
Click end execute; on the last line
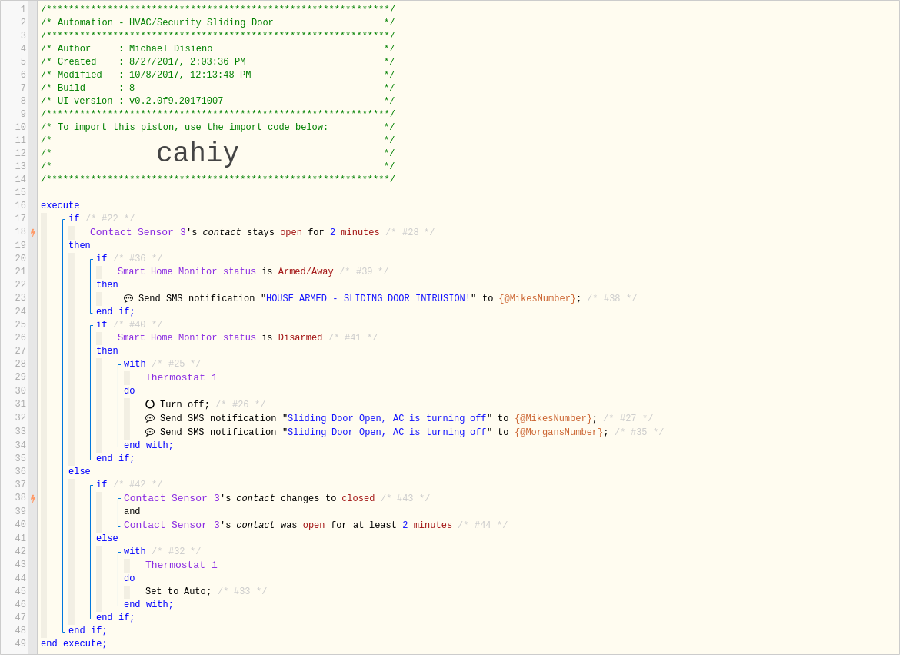point(74,645)
